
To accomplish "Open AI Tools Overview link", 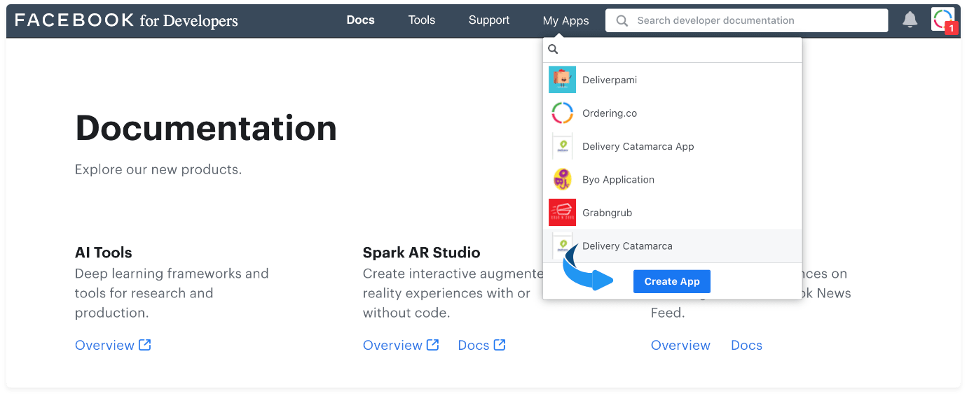I will (x=104, y=345).
